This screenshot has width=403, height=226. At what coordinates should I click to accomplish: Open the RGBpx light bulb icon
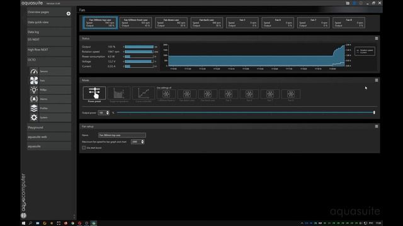[x=34, y=90]
